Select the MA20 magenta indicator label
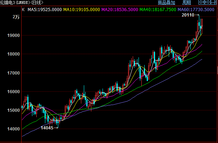The height and width of the screenshot is (143, 218). tap(120, 10)
